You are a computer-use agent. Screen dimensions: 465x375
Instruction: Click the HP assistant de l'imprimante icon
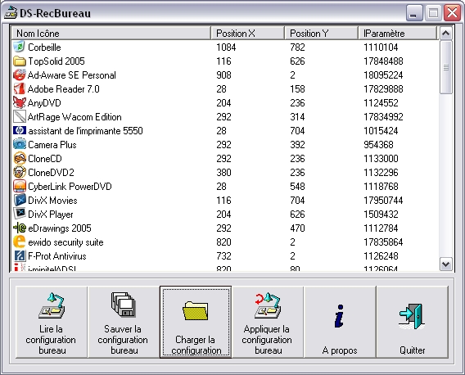point(20,131)
